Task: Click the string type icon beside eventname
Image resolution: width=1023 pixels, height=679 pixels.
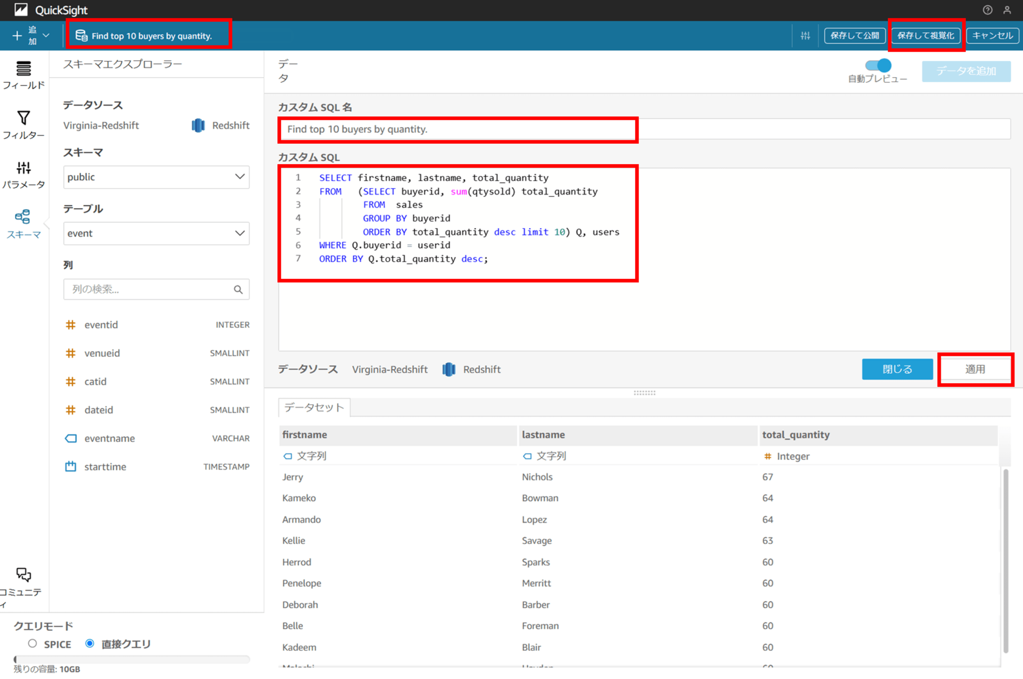Action: click(71, 439)
